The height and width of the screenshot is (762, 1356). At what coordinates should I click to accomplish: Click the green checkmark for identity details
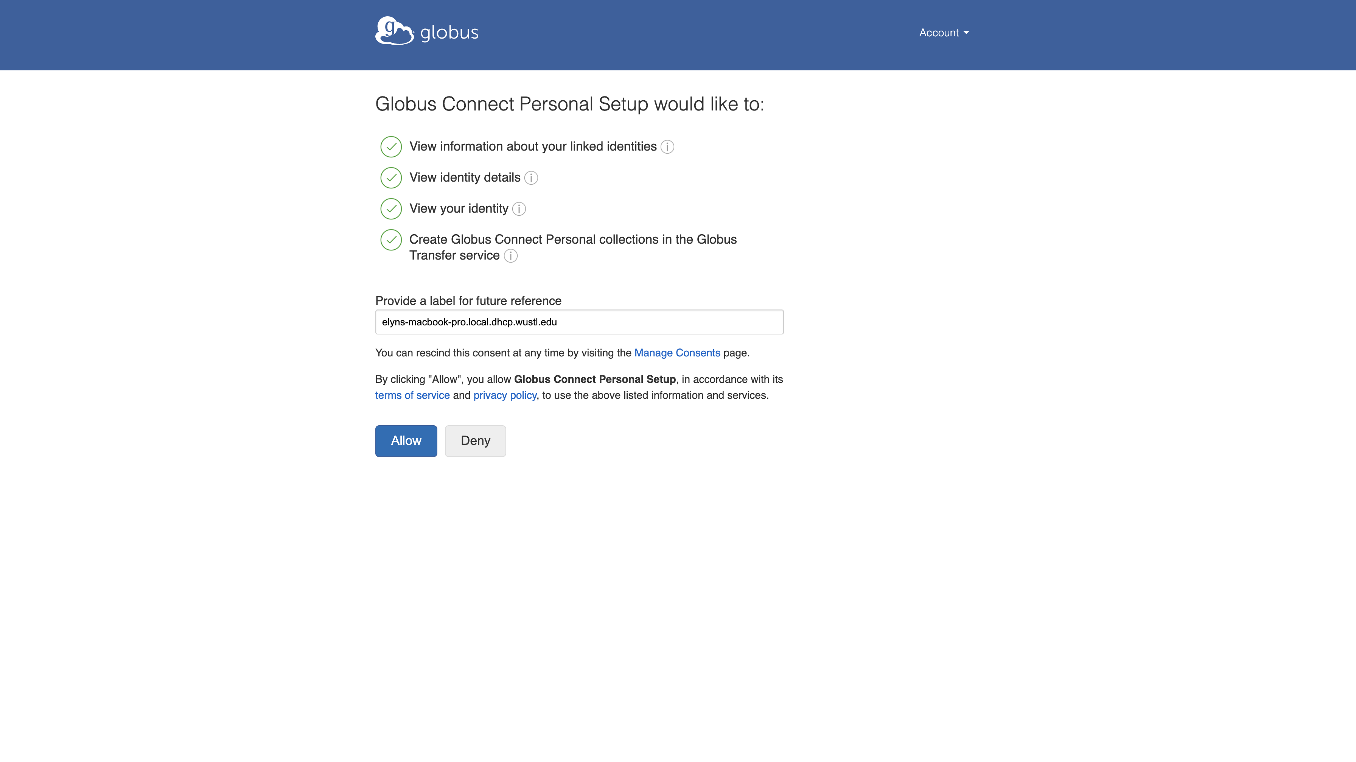(x=391, y=177)
